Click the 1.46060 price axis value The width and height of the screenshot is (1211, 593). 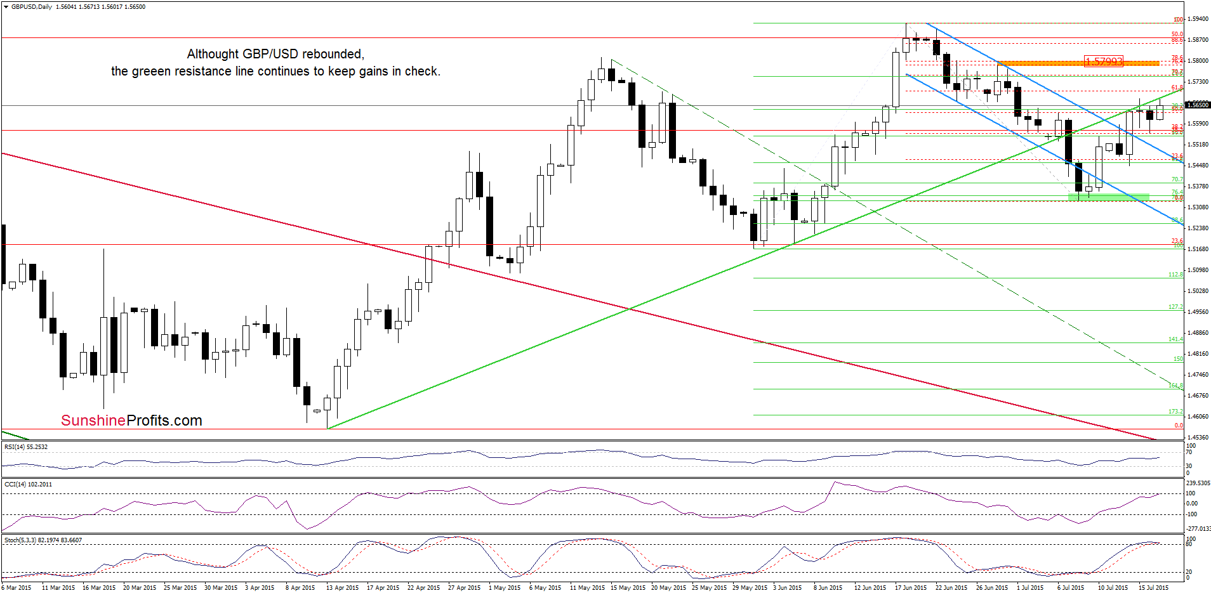1198,417
